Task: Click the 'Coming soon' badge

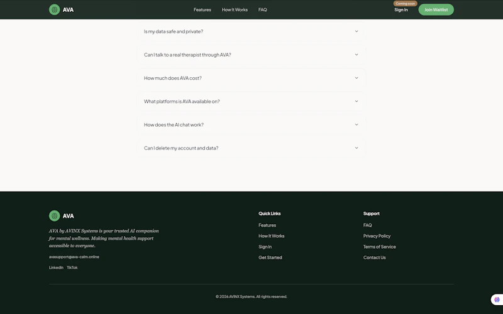Action: click(405, 4)
